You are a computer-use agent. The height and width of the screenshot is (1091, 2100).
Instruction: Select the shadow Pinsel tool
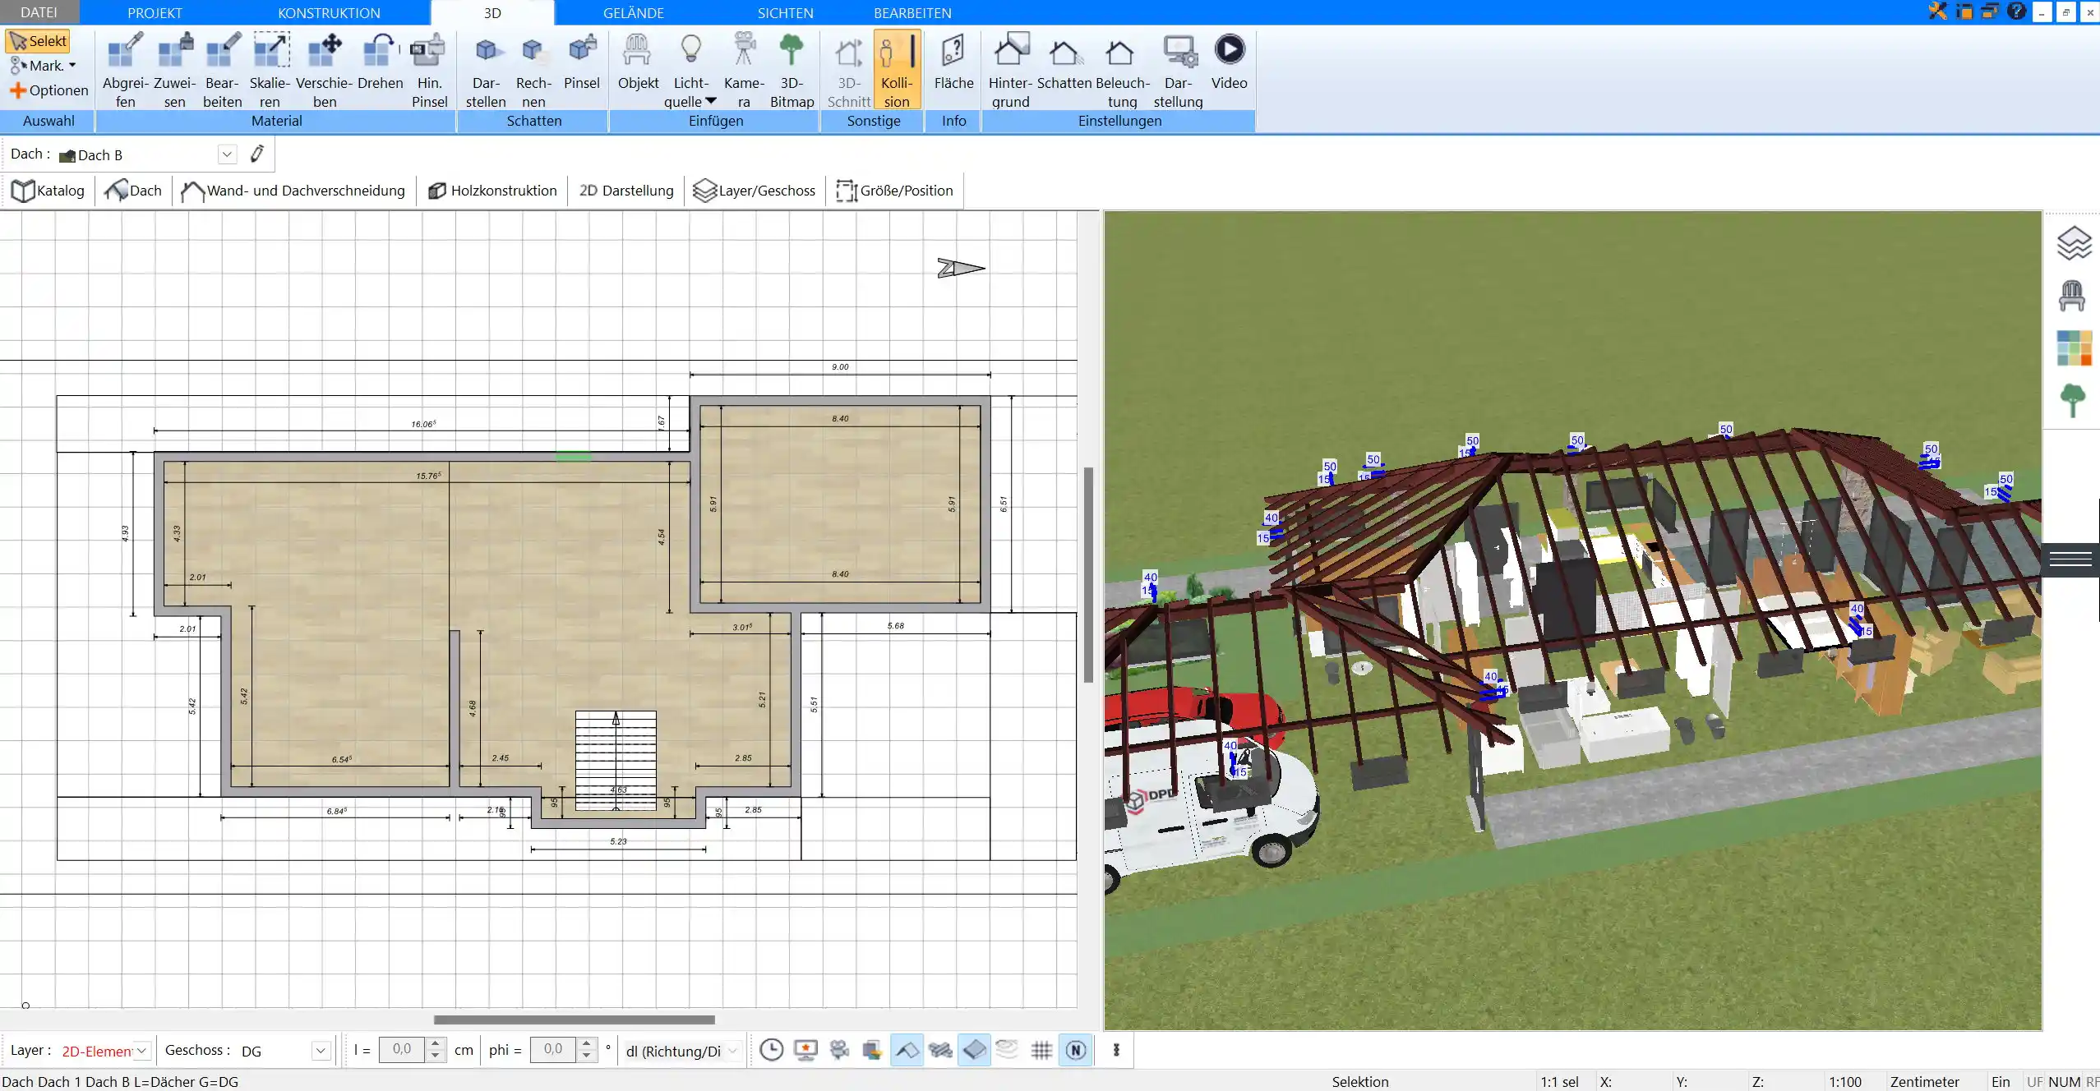click(x=582, y=62)
